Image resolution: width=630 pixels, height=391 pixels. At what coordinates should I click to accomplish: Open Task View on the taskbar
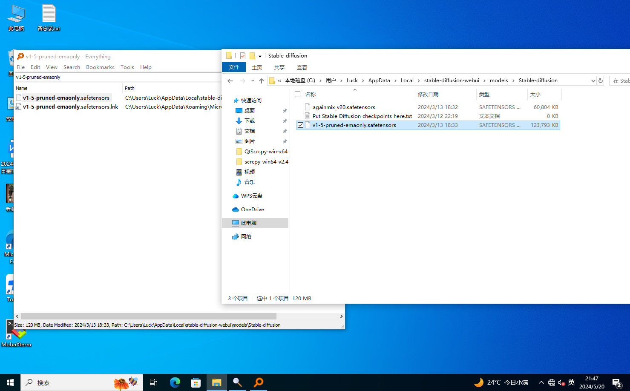tap(153, 382)
